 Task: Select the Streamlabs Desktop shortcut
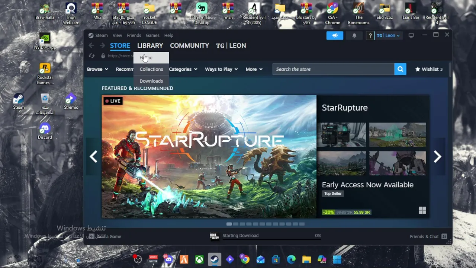202,14
